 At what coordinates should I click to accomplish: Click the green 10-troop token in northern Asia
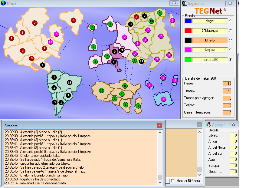(151, 21)
